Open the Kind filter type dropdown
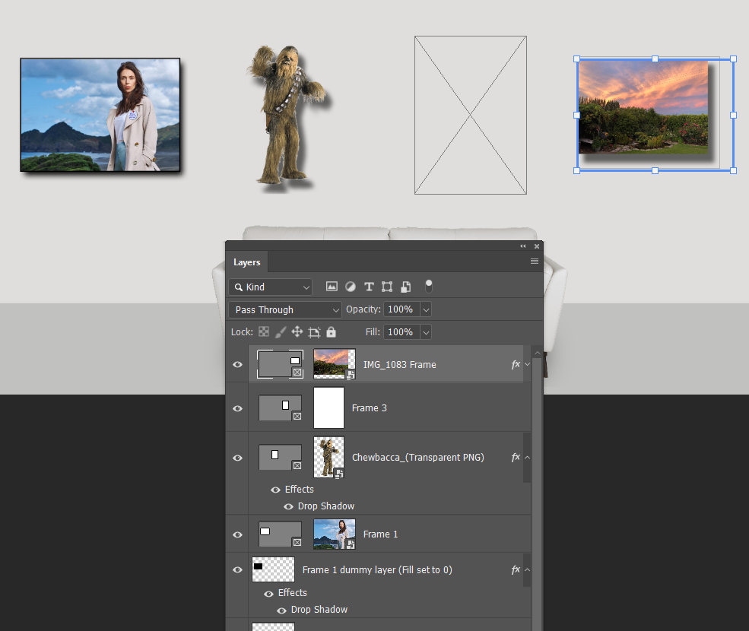Viewport: 749px width, 631px height. [271, 287]
